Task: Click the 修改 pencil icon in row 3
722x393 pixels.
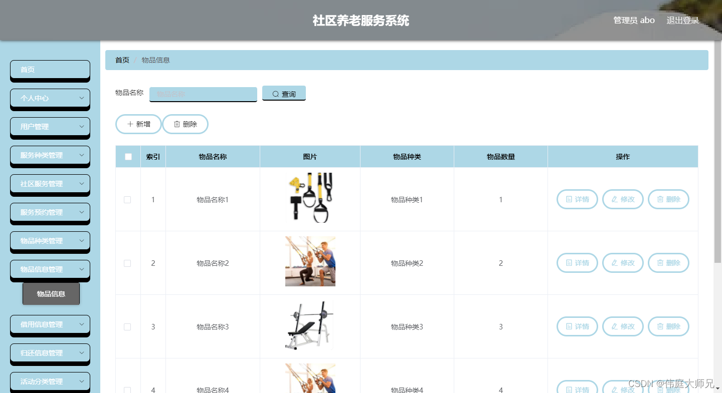Action: pyautogui.click(x=615, y=326)
